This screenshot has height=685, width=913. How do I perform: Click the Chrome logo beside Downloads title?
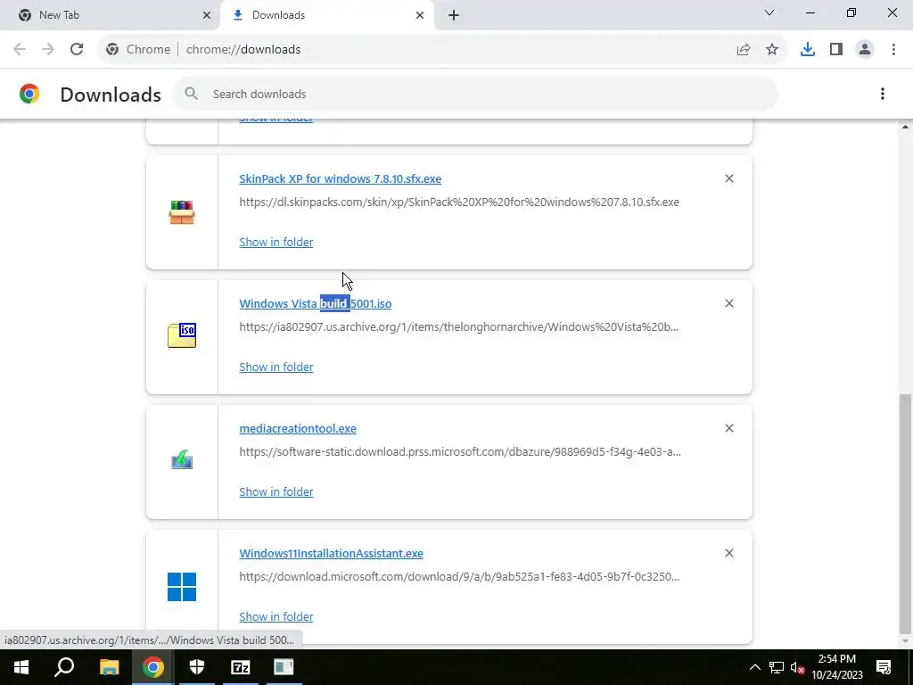(29, 94)
